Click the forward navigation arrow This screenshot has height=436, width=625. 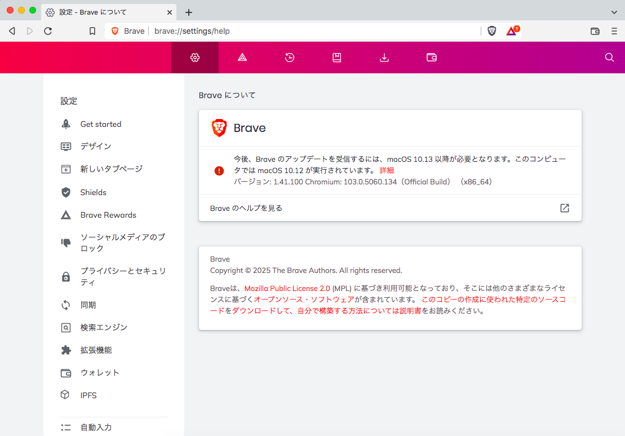tap(30, 31)
